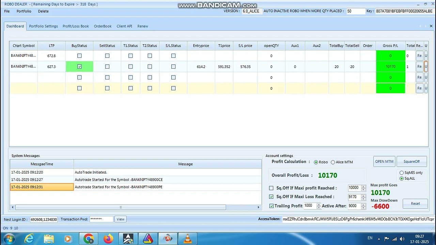Click the System Messages horizontal scrollbar thumb
436x245 pixels.
click(x=121, y=207)
